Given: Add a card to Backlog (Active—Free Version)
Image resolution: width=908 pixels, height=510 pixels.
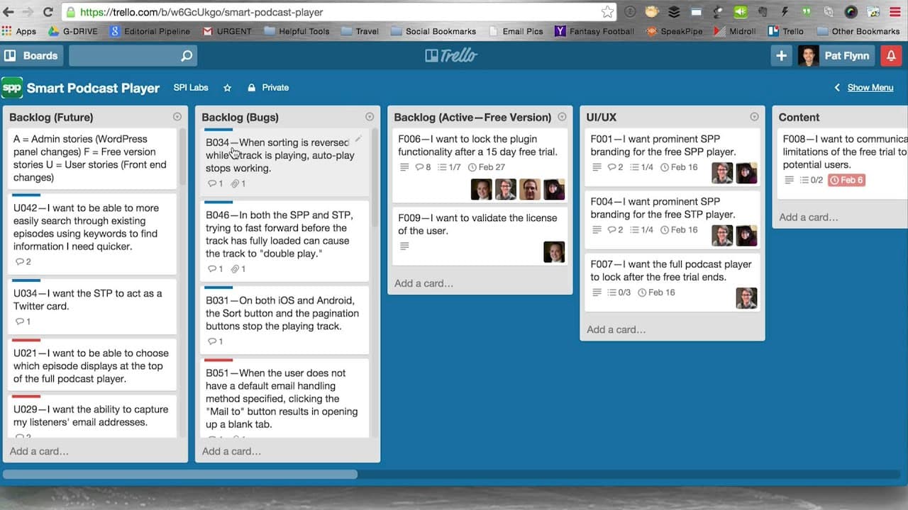Looking at the screenshot, I should point(423,283).
